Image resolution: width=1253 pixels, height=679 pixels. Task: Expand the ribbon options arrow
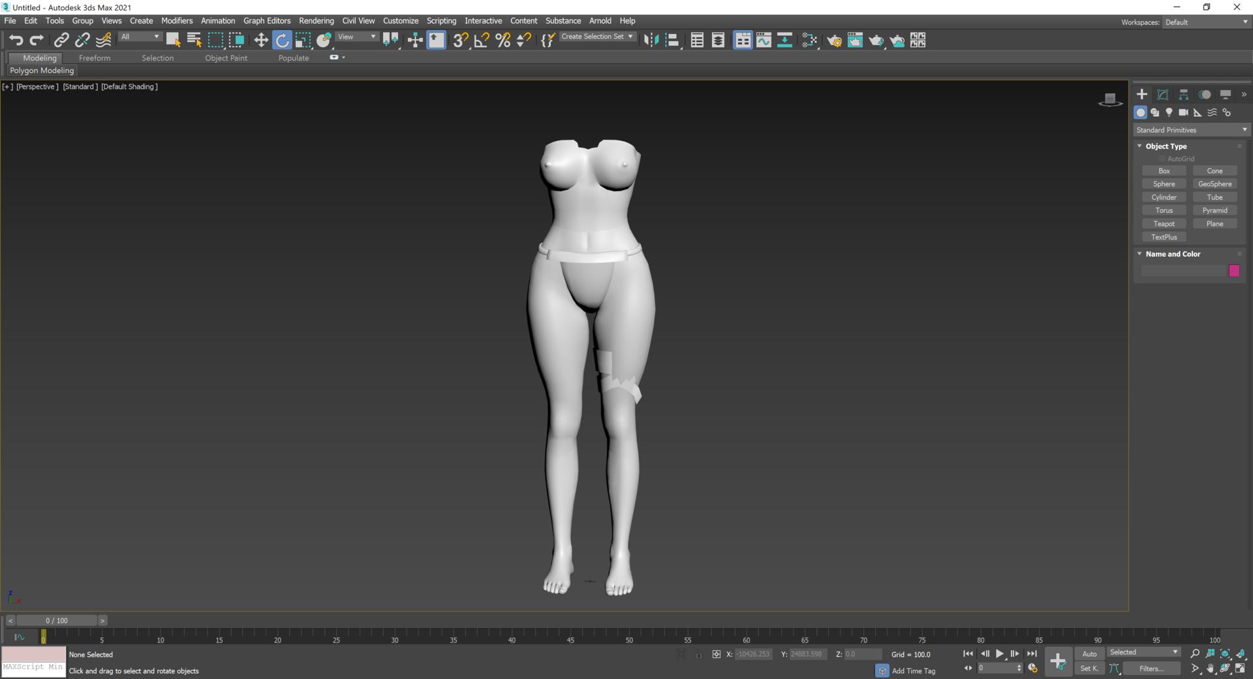pyautogui.click(x=344, y=57)
